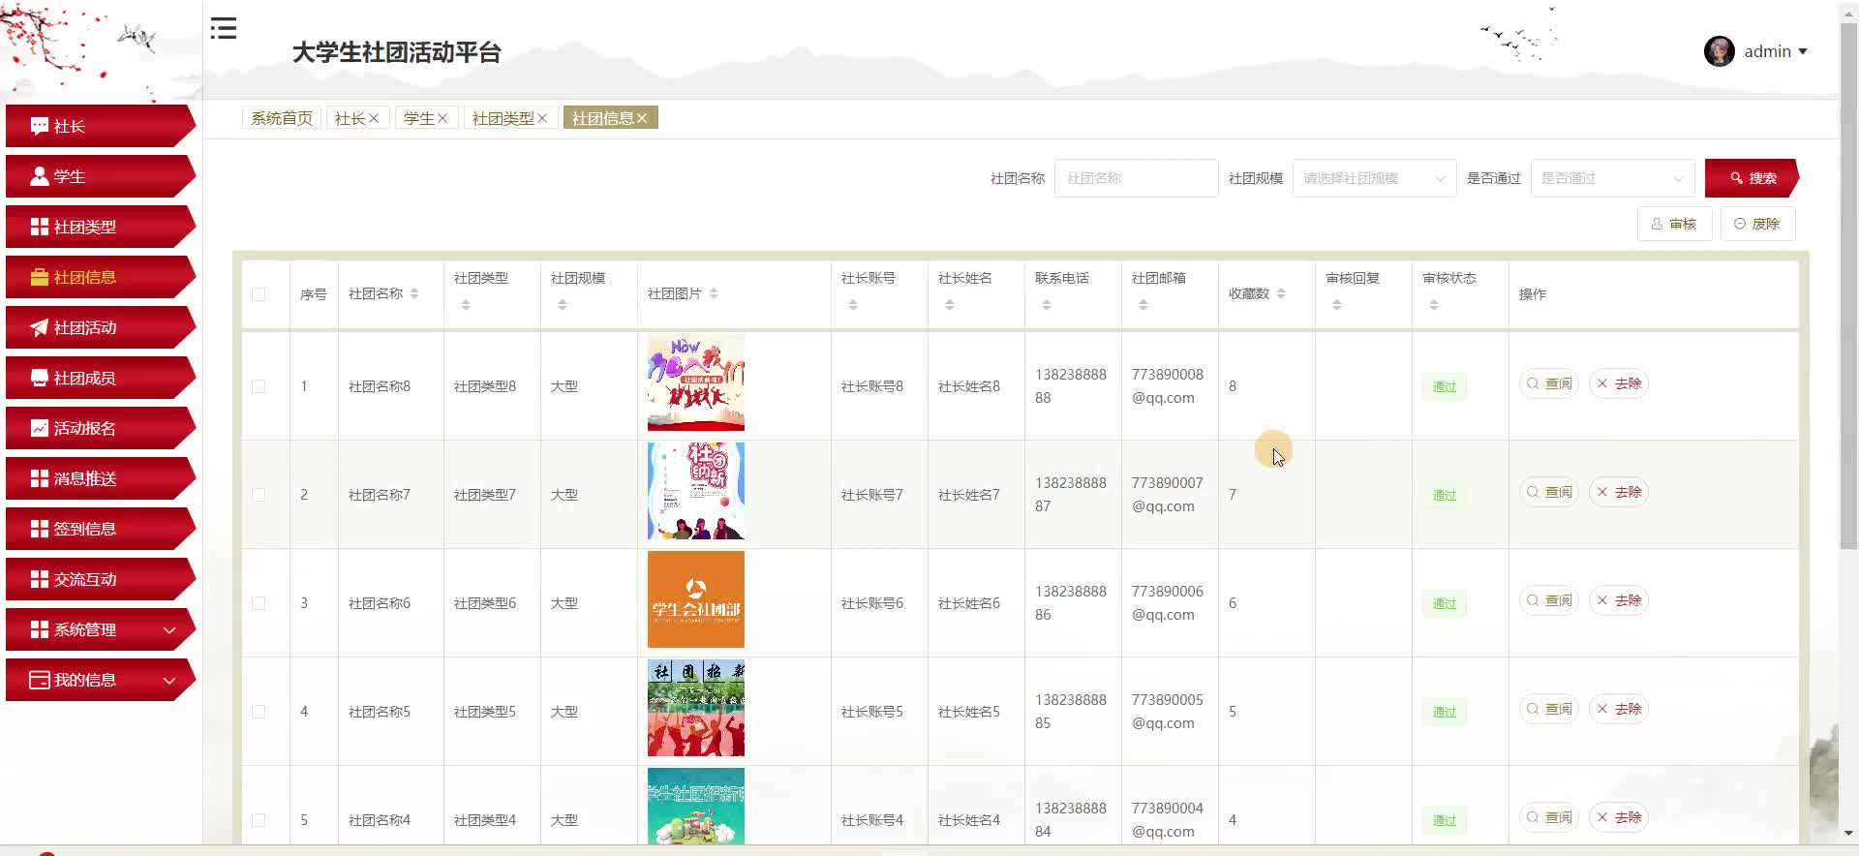Click the page vertical scrollbar
The width and height of the screenshot is (1859, 856).
click(x=1847, y=290)
